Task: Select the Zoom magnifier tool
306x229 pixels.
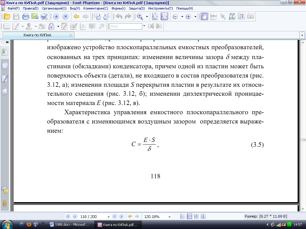Action: [140, 17]
